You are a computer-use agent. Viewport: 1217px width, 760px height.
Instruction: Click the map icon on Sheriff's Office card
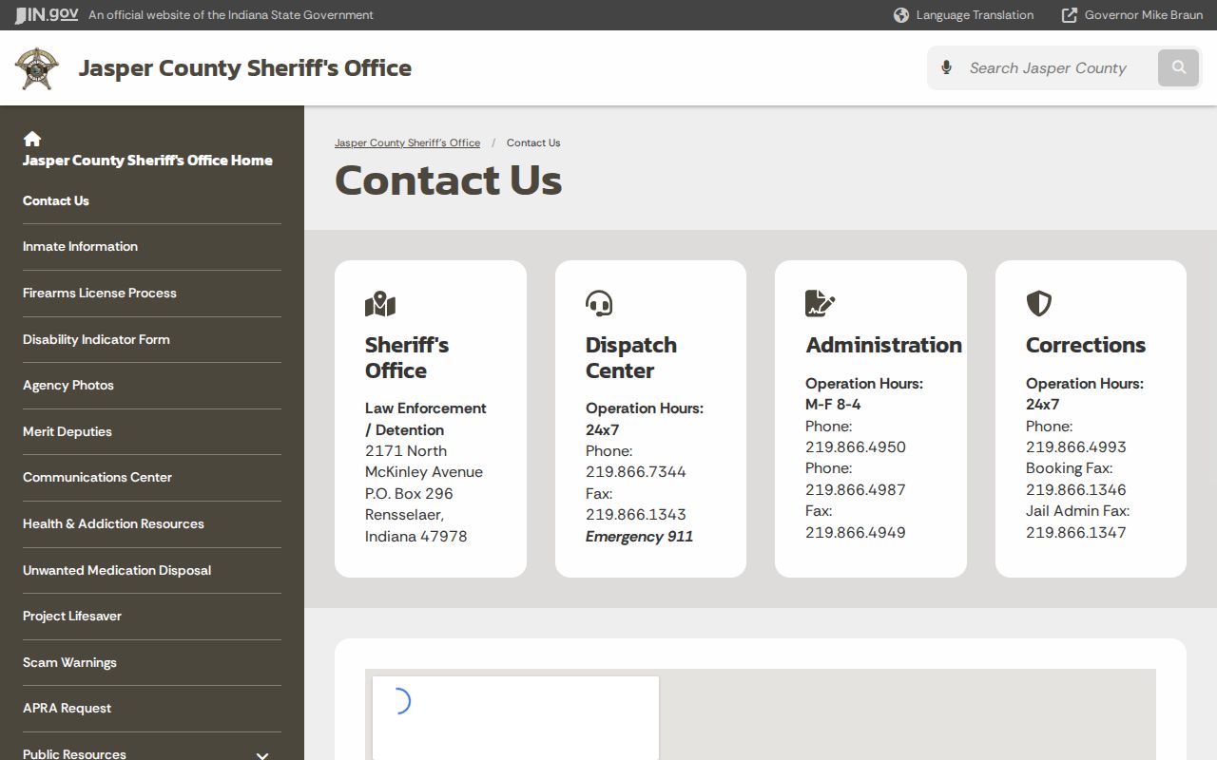point(380,304)
